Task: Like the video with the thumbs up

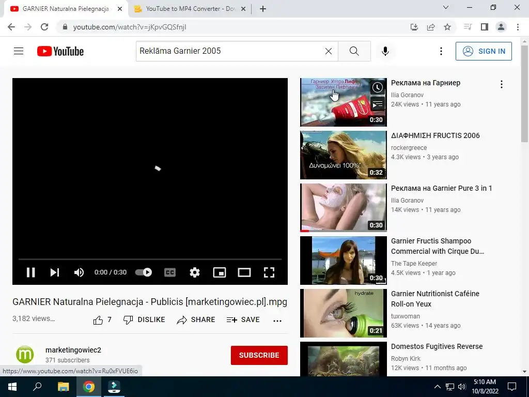Action: pos(102,320)
